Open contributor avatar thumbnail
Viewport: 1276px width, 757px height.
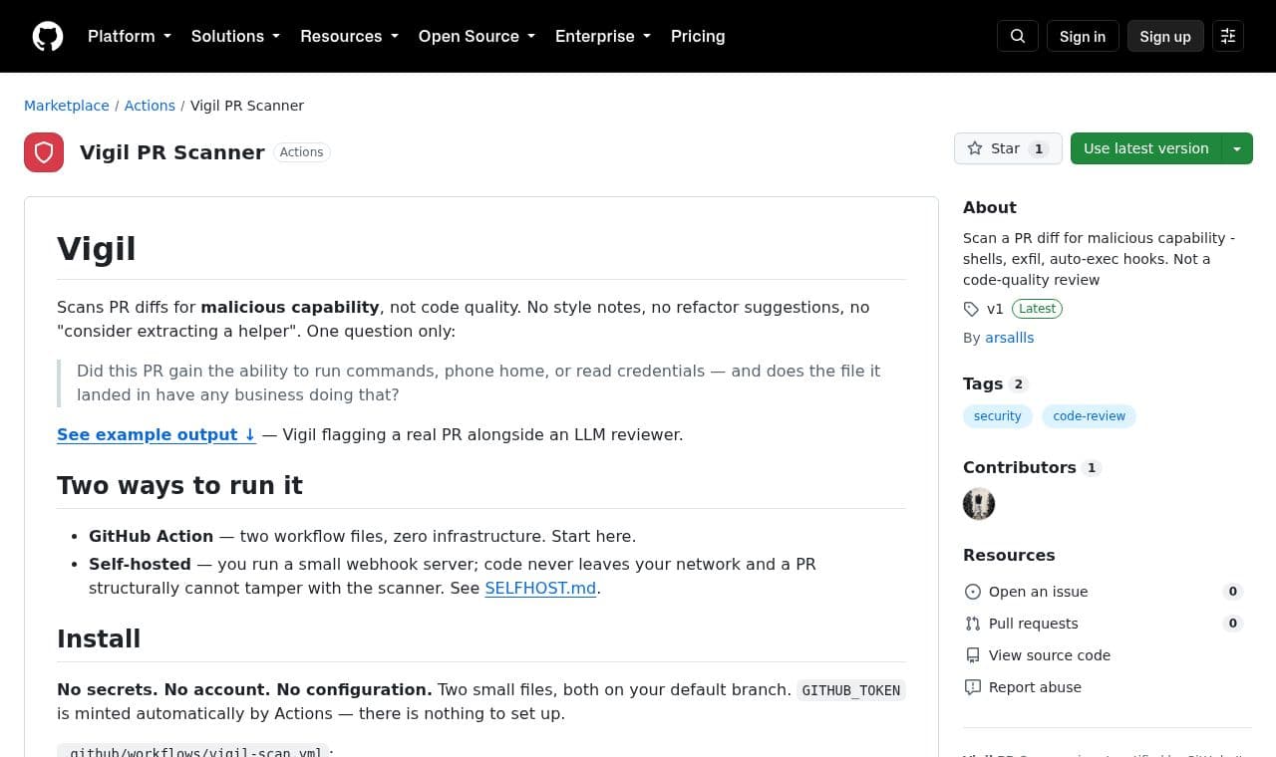pyautogui.click(x=979, y=504)
